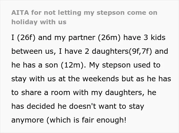
Task: Click the phrase "between us," in the paragraph
Action: 34,51
